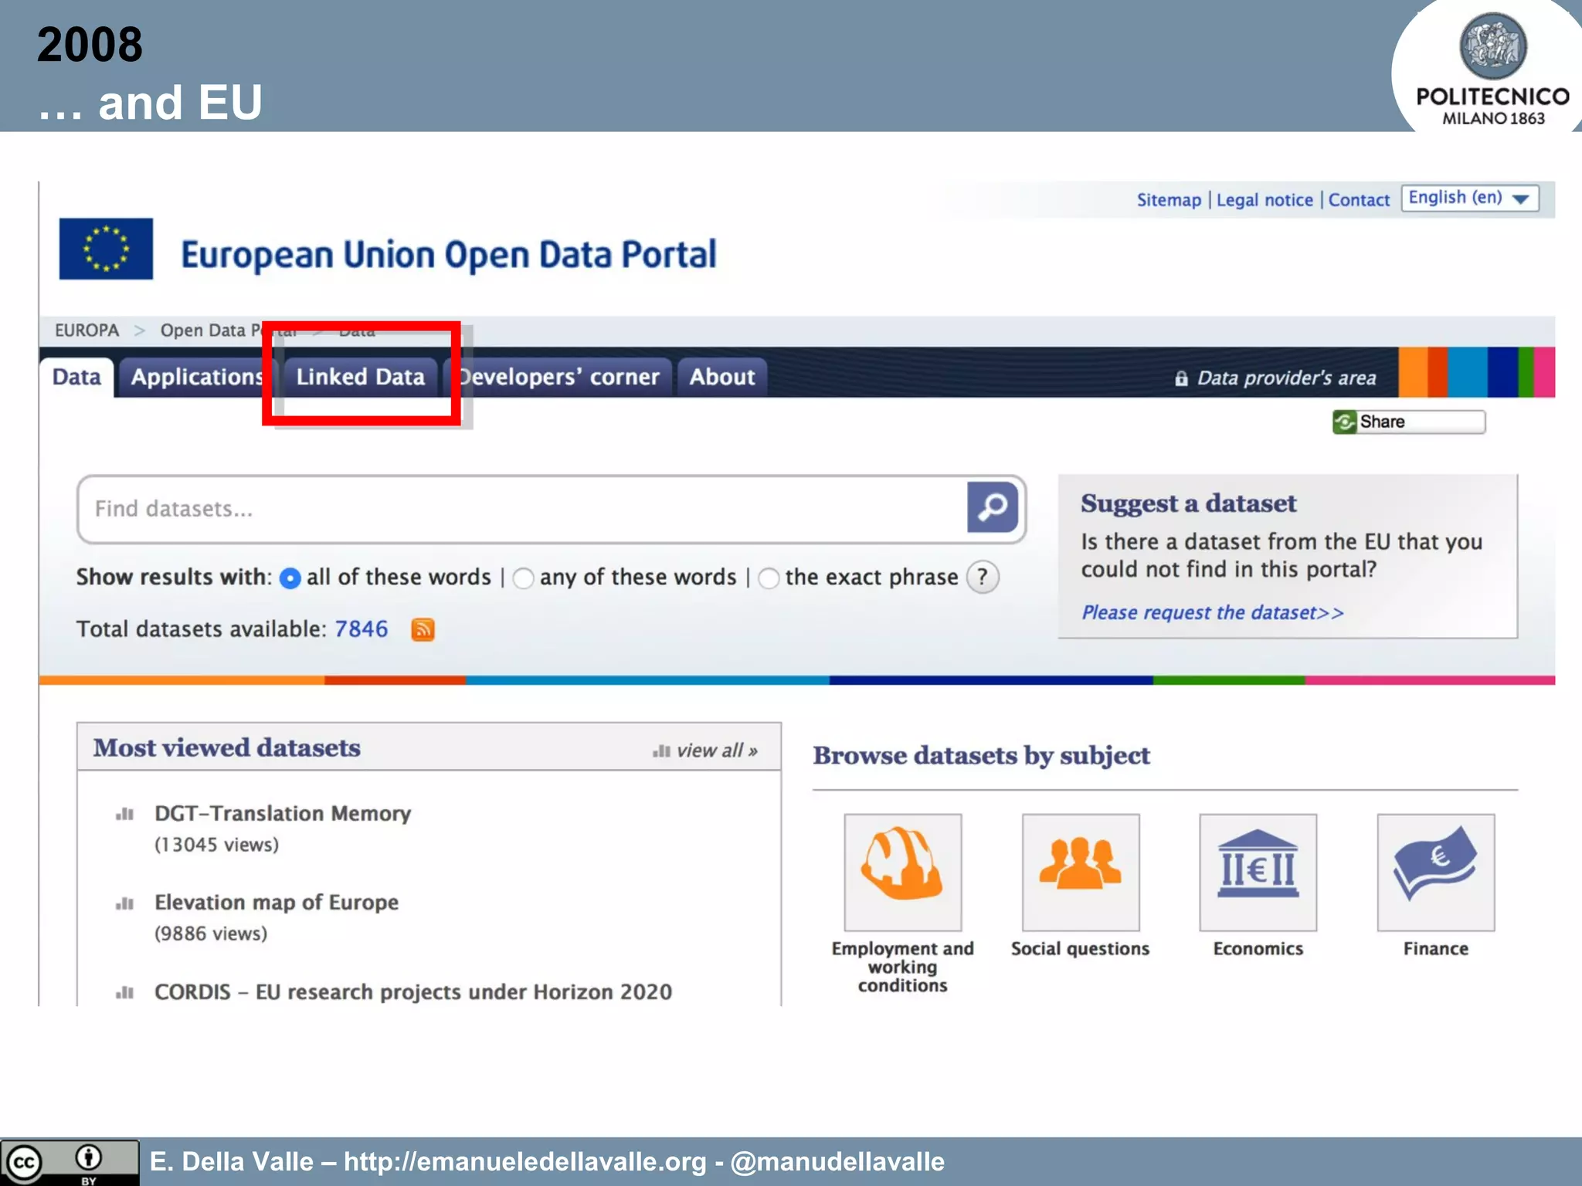Viewport: 1582px width, 1186px height.
Task: Click the European Union Open Data Portal title
Action: tap(449, 255)
